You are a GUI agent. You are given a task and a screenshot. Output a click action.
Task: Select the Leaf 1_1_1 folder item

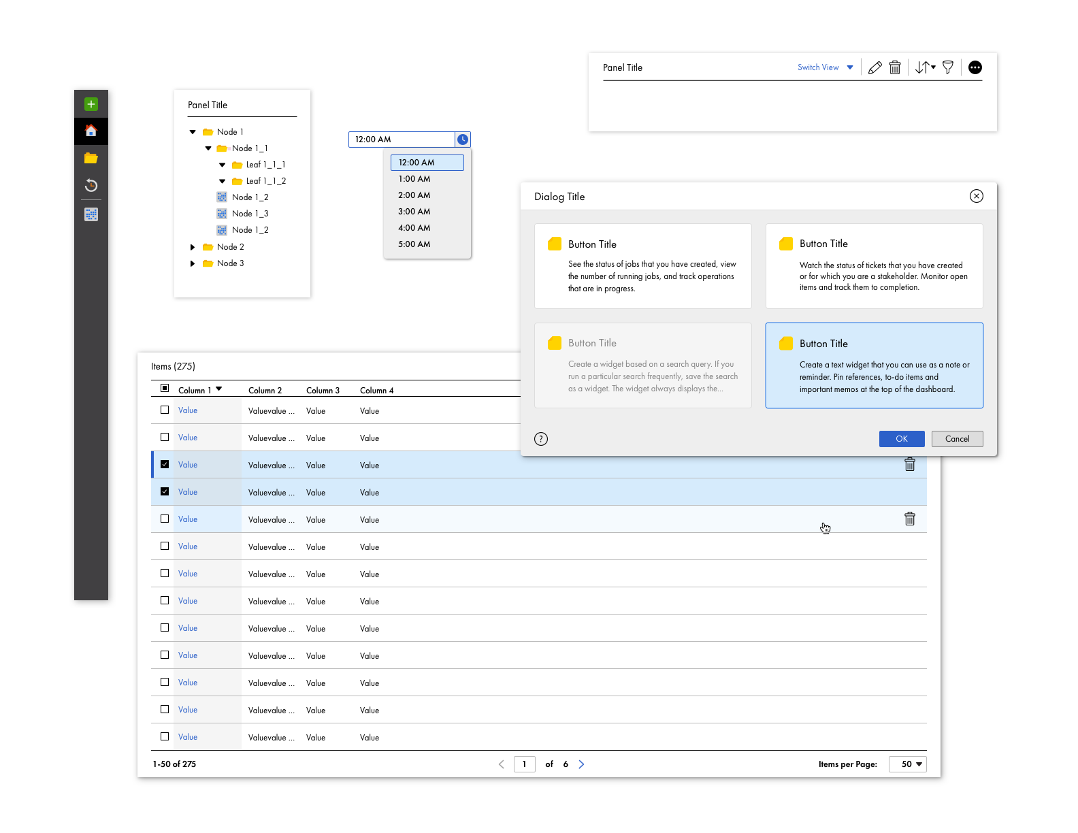tap(259, 165)
